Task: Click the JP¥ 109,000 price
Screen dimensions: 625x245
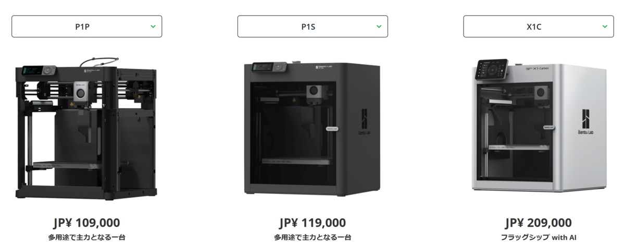Action: [x=86, y=223]
